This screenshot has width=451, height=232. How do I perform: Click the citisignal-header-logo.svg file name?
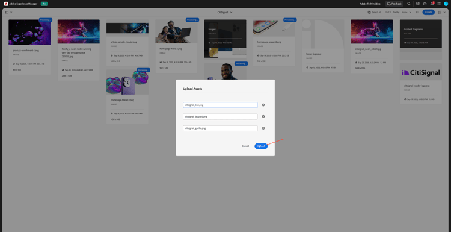417,86
